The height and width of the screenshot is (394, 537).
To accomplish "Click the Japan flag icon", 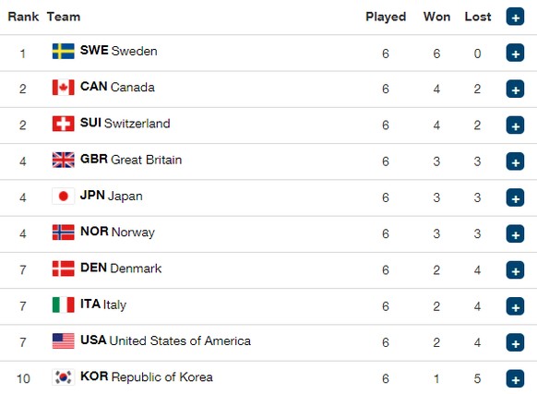I will coord(64,196).
